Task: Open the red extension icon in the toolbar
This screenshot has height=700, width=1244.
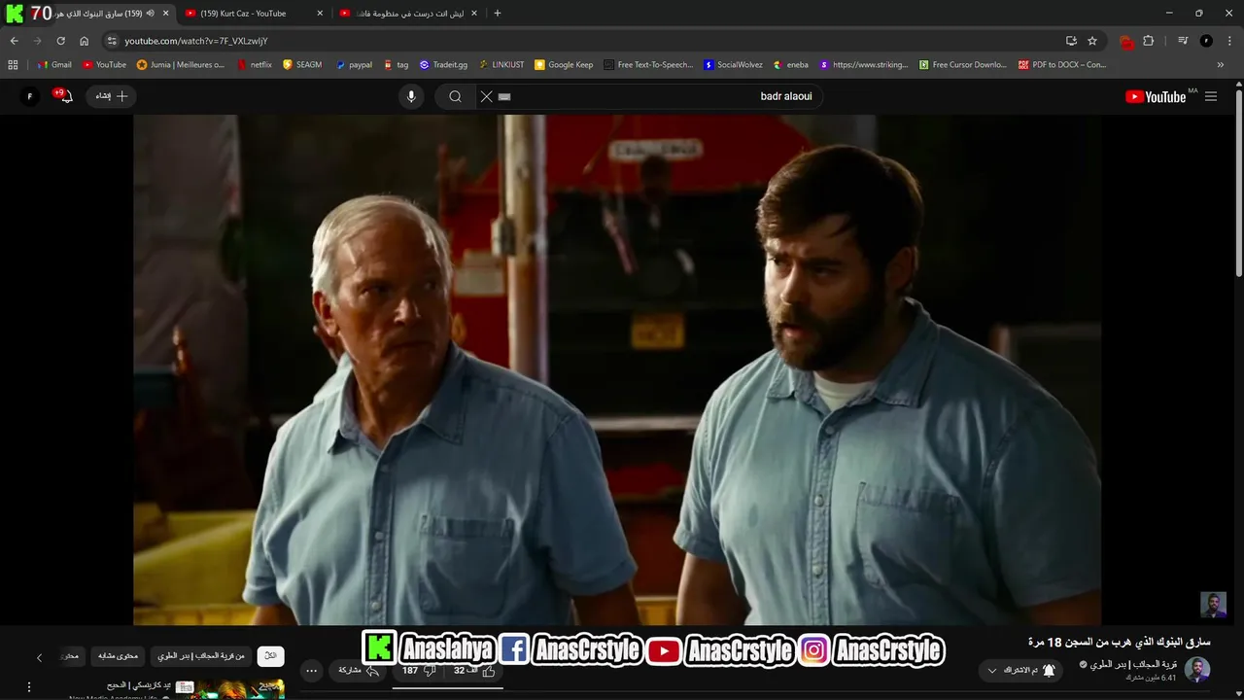Action: (1126, 42)
